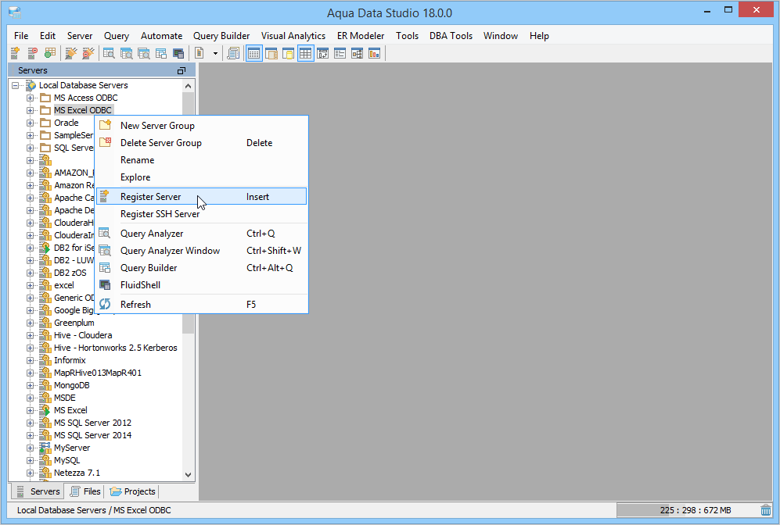Expand the MongoDB server node
This screenshot has width=780, height=525.
[31, 385]
